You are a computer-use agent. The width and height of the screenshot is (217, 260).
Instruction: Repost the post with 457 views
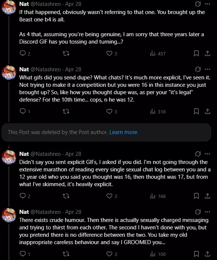pos(66,54)
